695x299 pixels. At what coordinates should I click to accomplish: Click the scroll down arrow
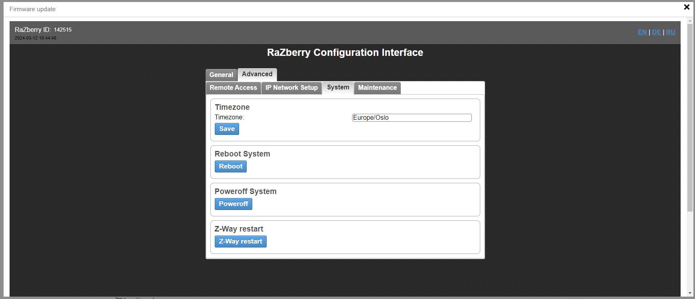(x=690, y=293)
